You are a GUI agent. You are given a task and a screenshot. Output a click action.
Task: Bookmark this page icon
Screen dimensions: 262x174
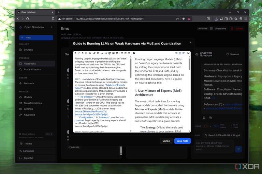[53, 19]
